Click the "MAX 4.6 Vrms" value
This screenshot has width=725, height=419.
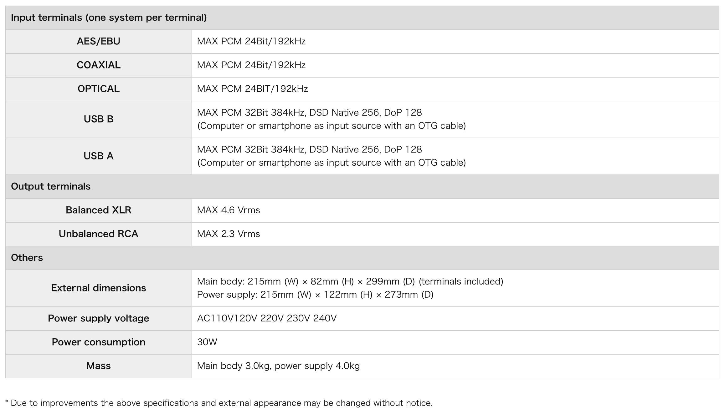(x=229, y=210)
